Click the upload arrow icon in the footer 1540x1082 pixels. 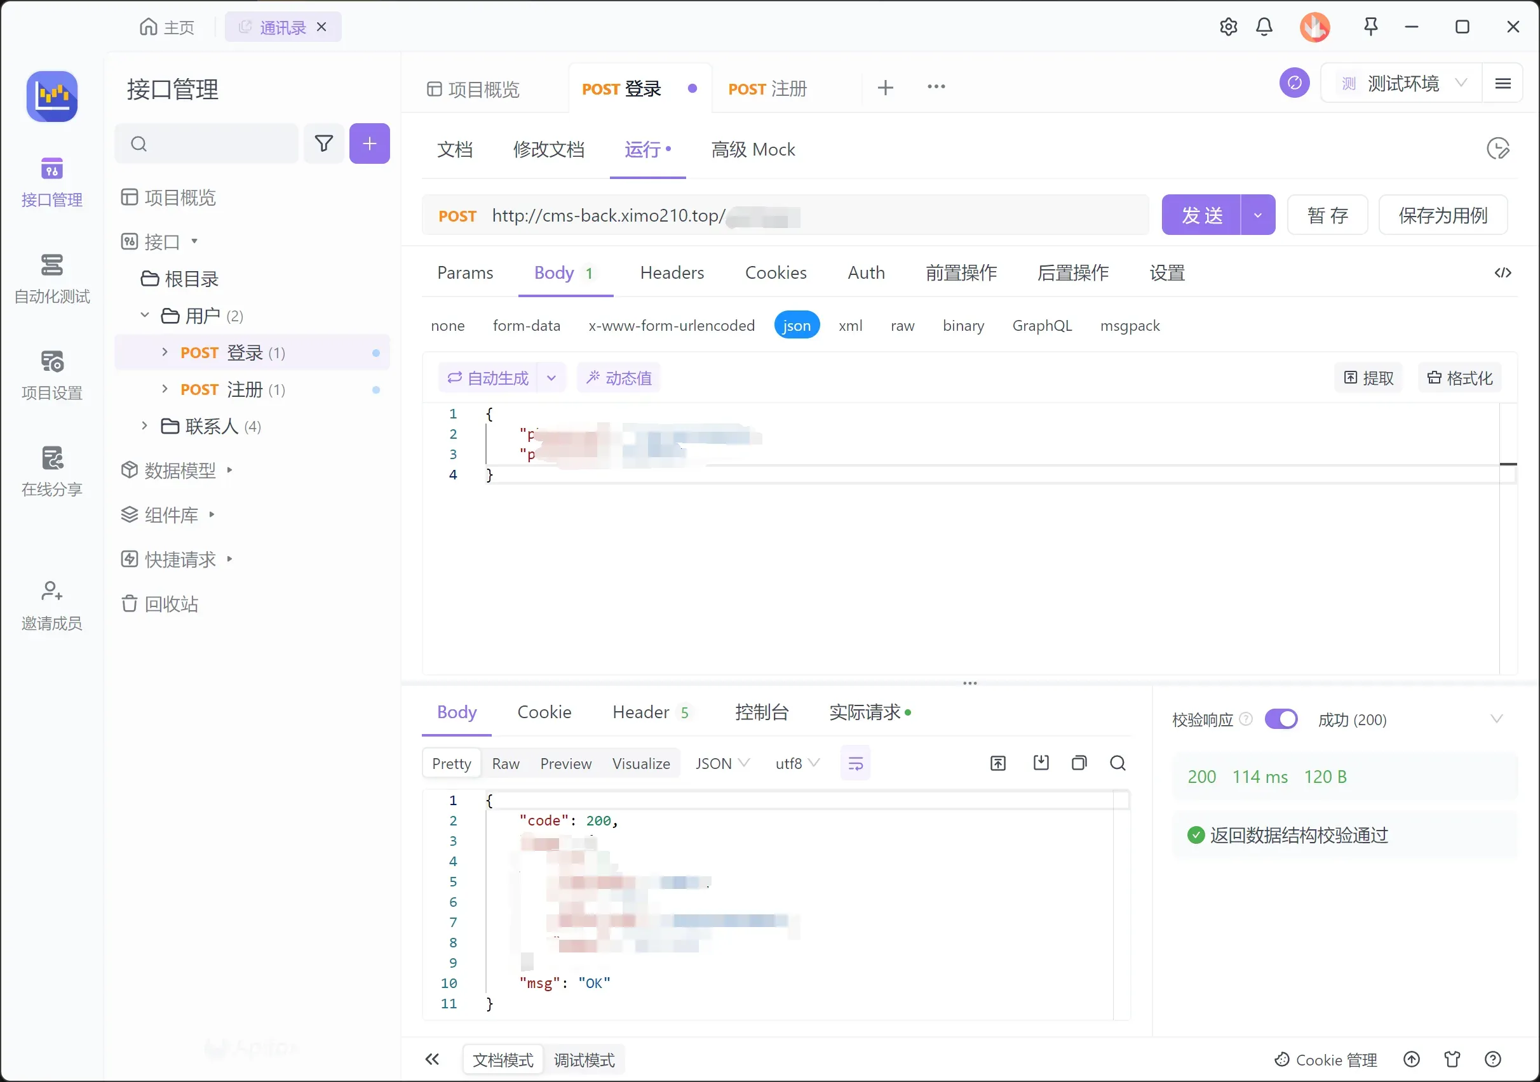point(1412,1059)
